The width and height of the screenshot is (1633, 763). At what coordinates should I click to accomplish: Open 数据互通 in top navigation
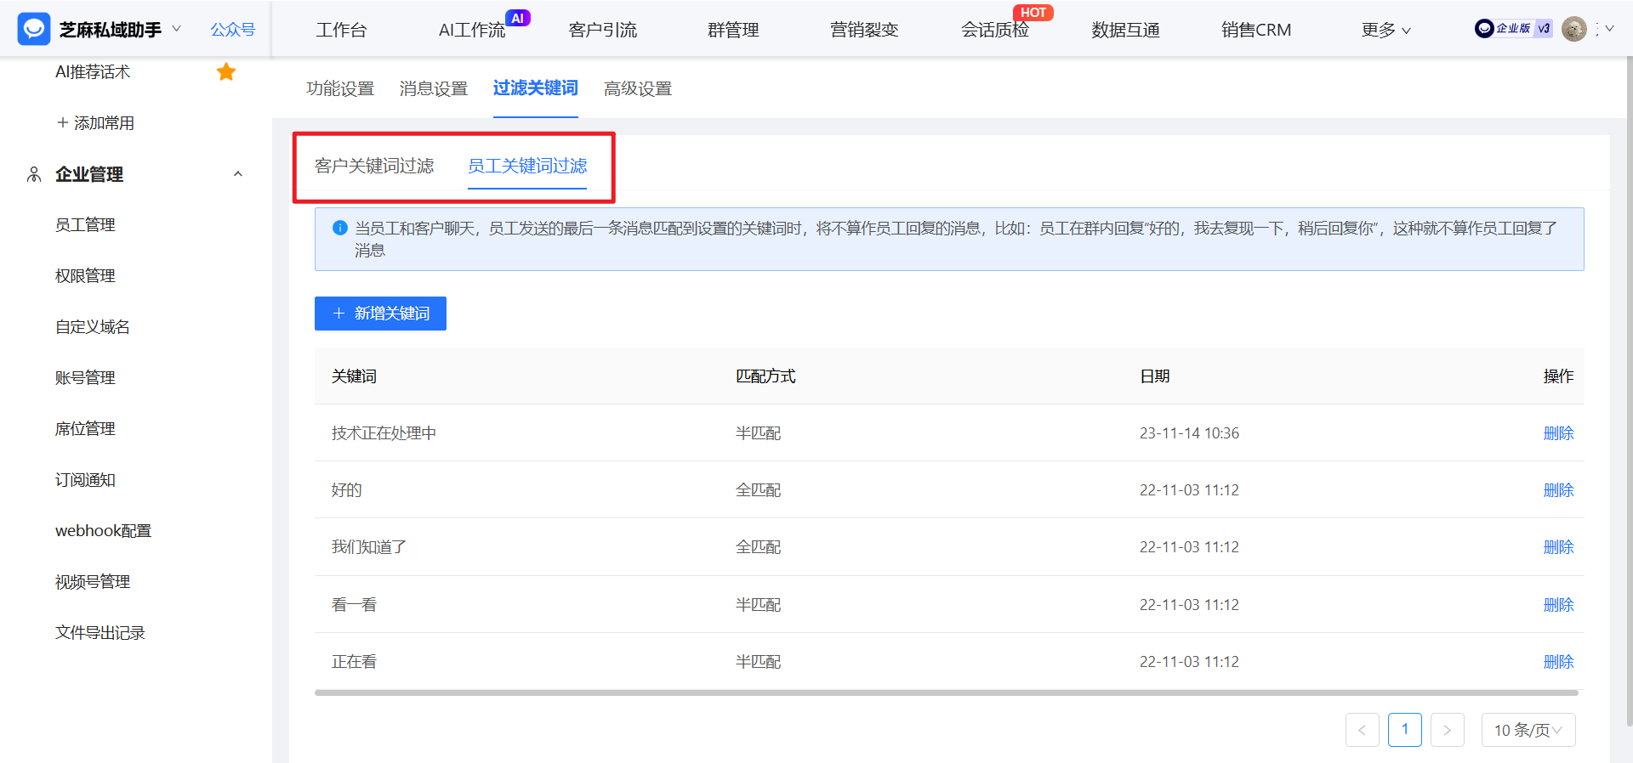point(1125,30)
